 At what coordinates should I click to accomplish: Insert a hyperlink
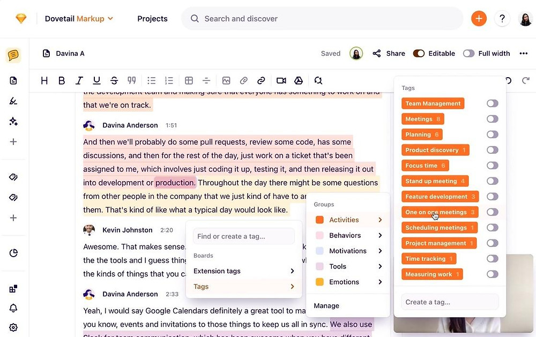point(261,81)
